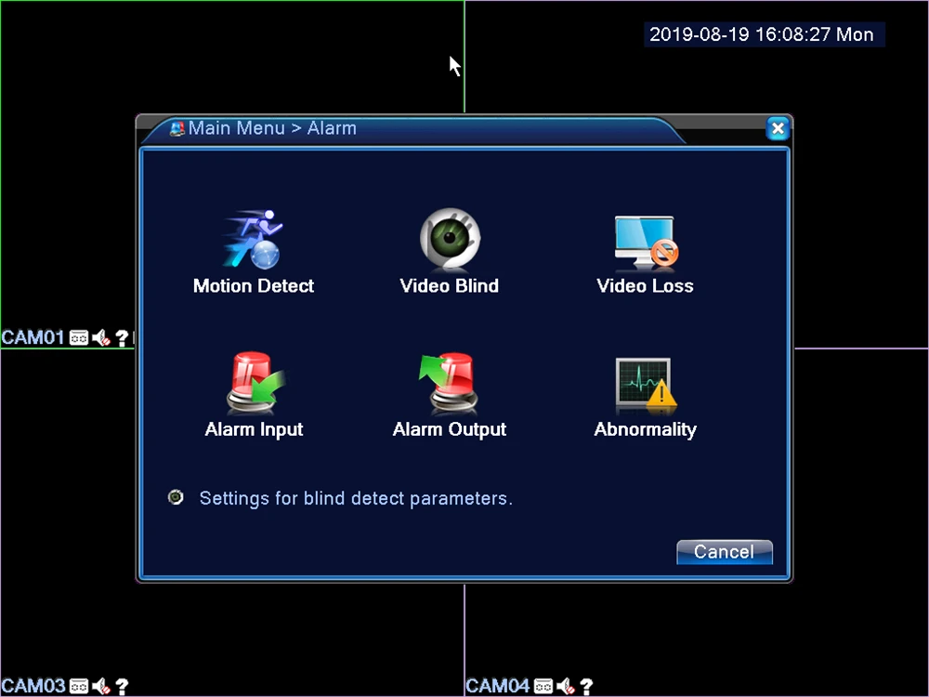Click CAM04 question mark icon
This screenshot has width=929, height=697.
point(586,687)
